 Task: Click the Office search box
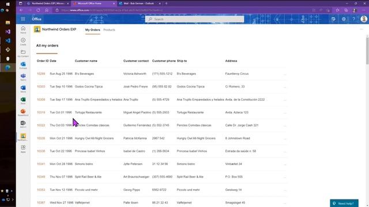(195, 19)
